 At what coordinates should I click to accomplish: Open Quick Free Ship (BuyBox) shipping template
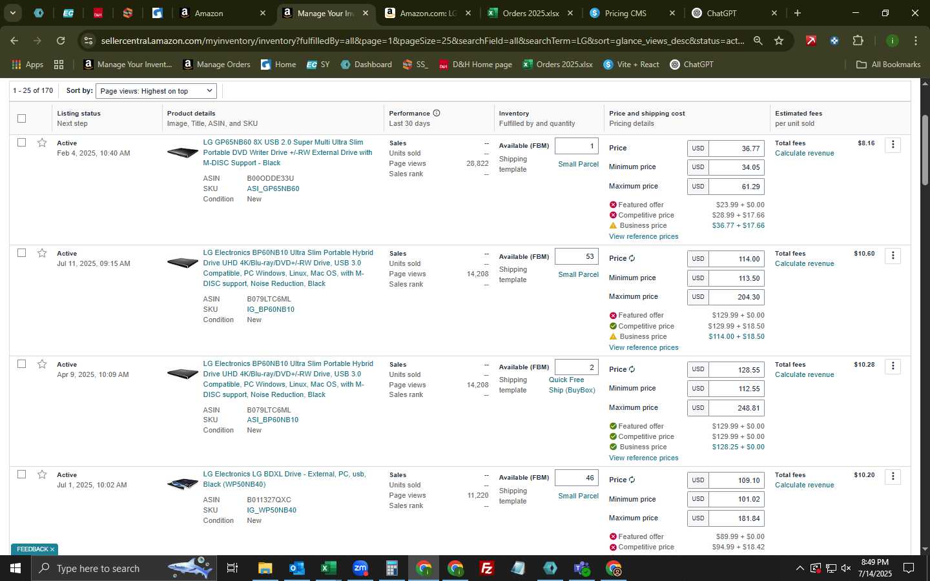point(572,385)
